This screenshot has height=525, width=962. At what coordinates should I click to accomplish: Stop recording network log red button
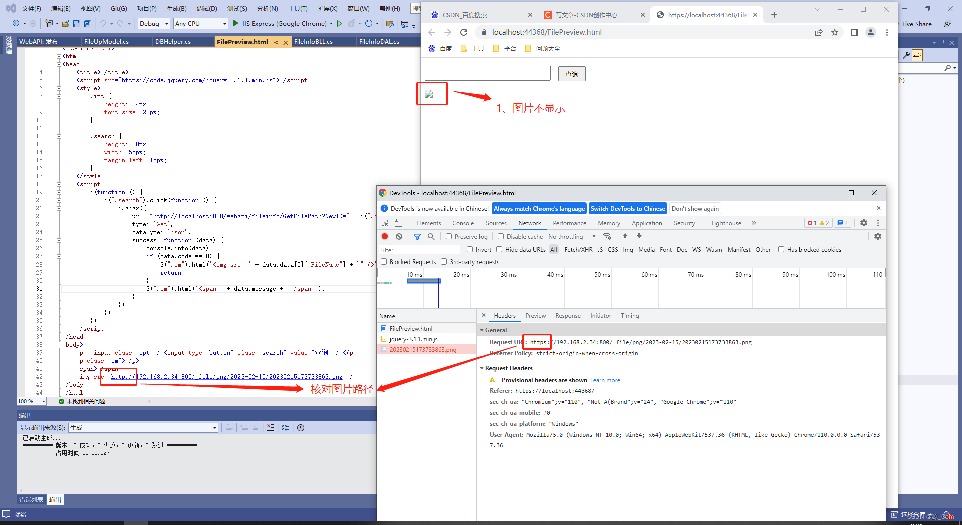[385, 236]
